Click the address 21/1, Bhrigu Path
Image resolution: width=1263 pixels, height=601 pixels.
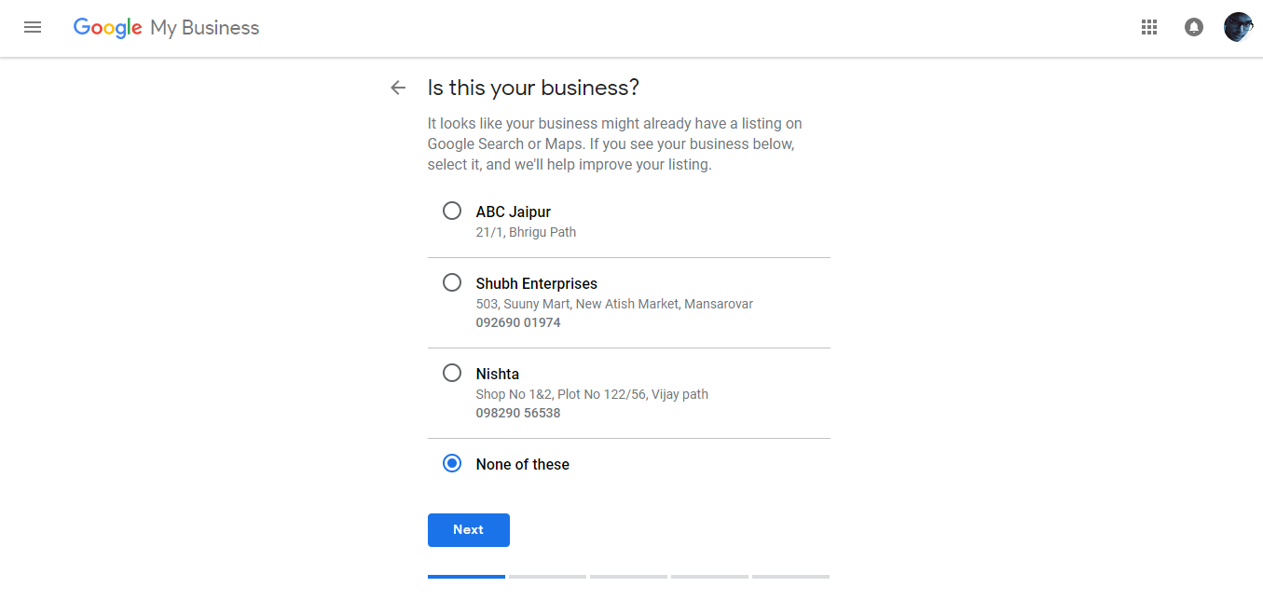[527, 232]
